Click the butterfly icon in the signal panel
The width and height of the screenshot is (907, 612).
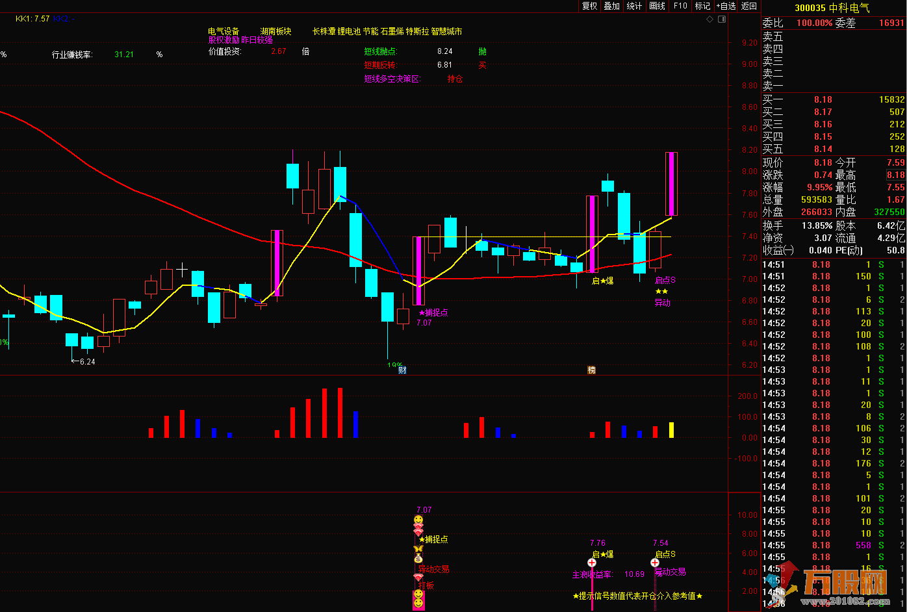pyautogui.click(x=418, y=549)
